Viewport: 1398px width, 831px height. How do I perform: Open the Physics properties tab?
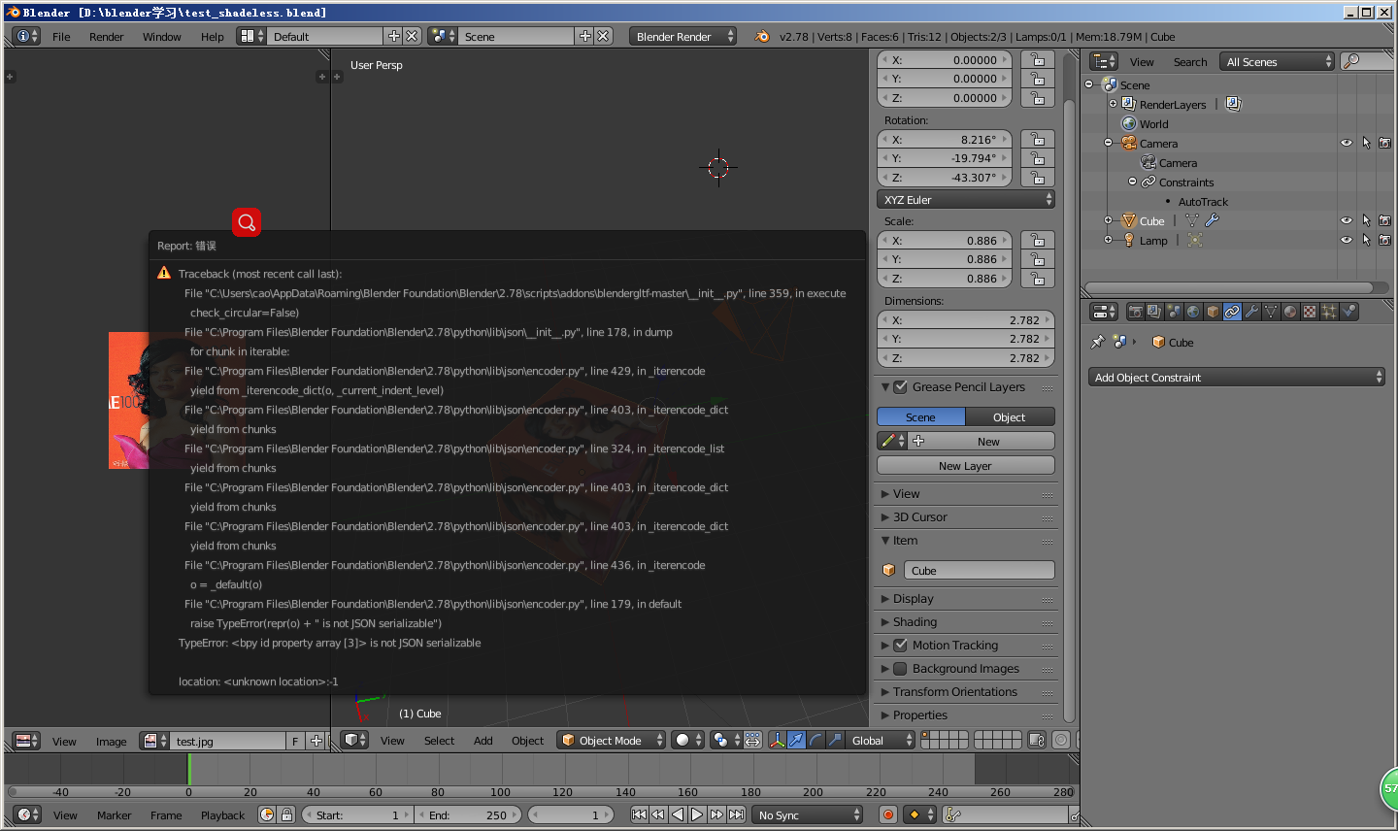(1348, 312)
